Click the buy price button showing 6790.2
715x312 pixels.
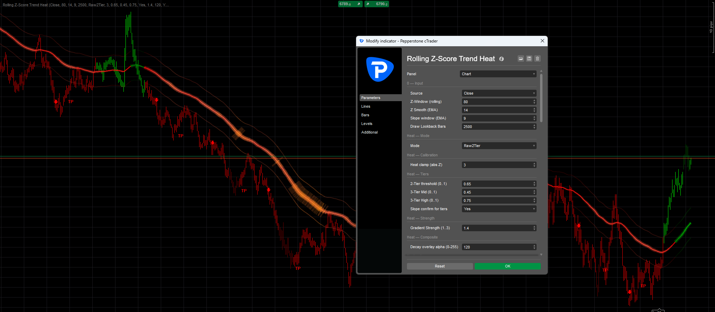tap(377, 4)
